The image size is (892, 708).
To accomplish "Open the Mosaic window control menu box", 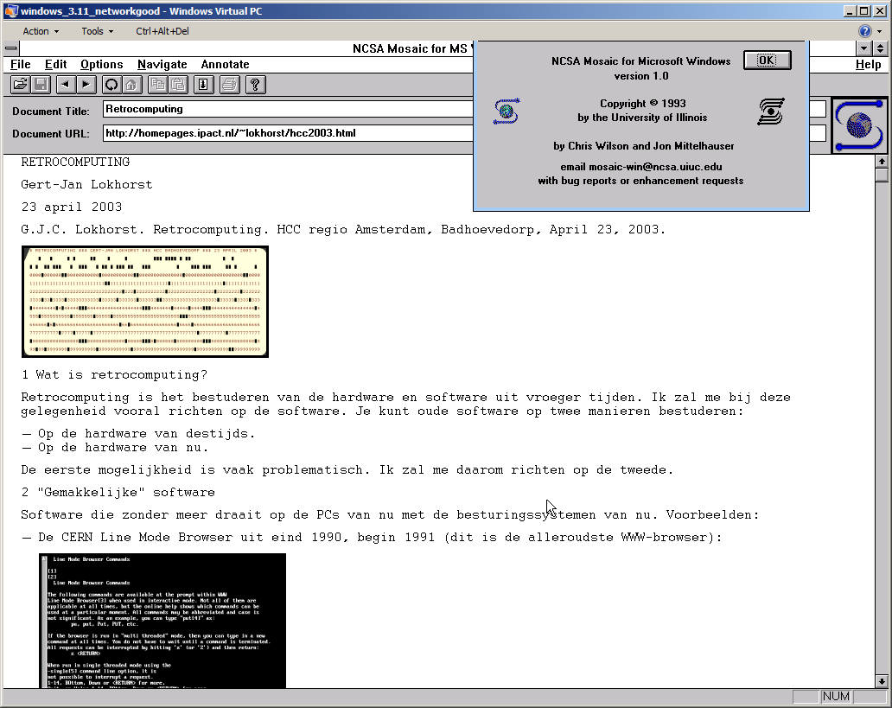I will (11, 48).
